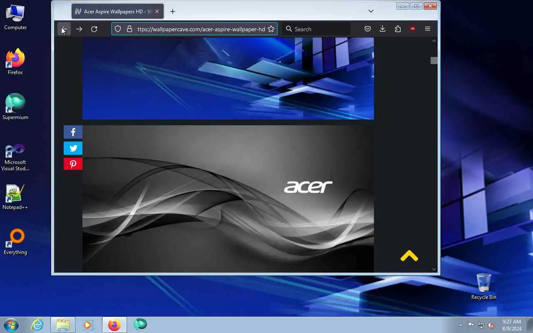Select the Acer Aspire Wallpapers HD tab
The height and width of the screenshot is (333, 533).
[117, 12]
